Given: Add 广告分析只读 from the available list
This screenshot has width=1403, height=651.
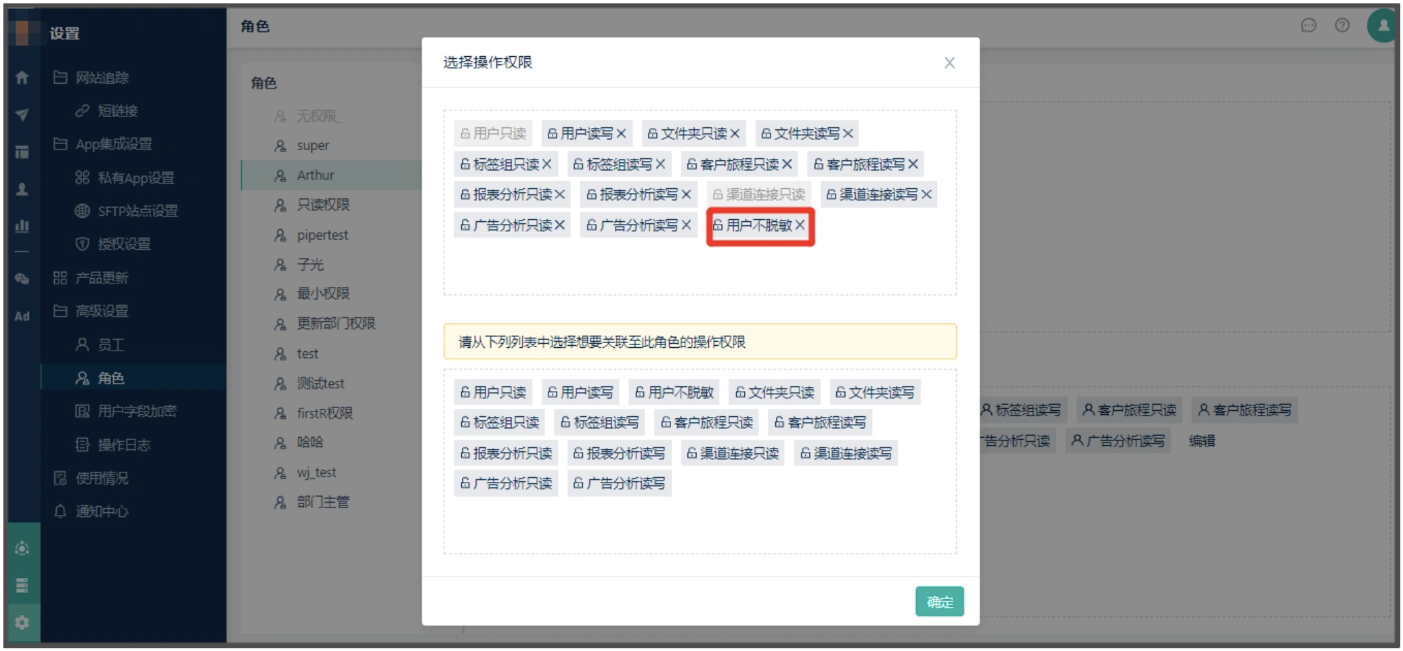Looking at the screenshot, I should click(506, 484).
